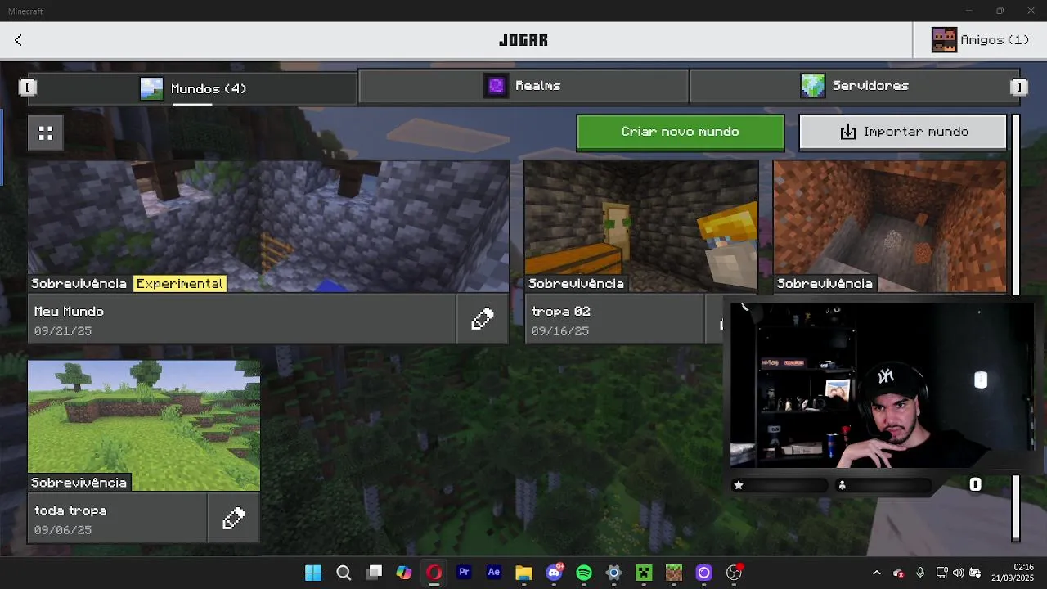The image size is (1047, 589).
Task: Open Spotify from the taskbar
Action: [584, 573]
